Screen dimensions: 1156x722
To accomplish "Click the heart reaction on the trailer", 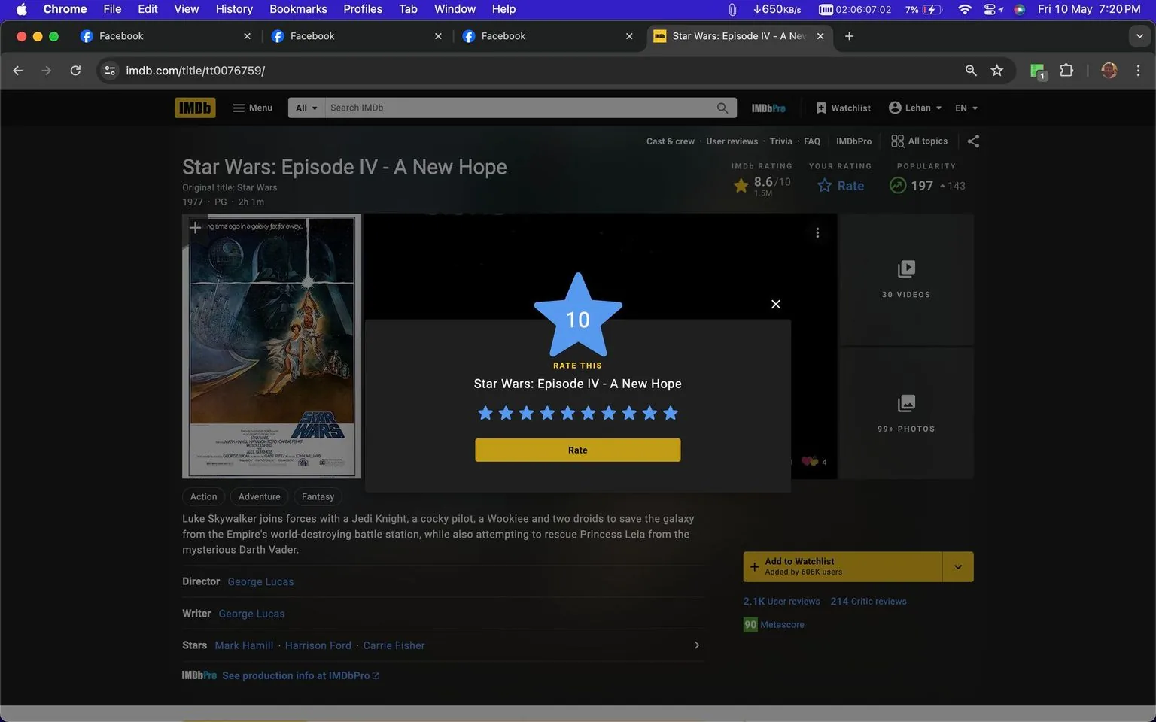I will click(x=808, y=462).
